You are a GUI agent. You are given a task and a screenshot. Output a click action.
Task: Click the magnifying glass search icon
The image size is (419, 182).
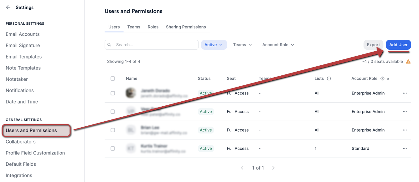click(x=109, y=45)
